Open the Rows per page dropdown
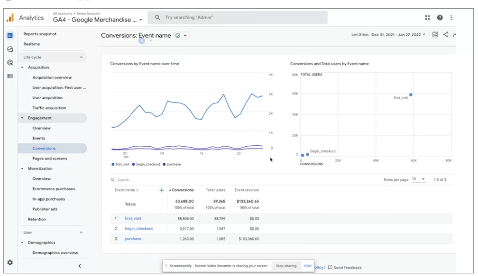Viewport: 478px width, 276px height. pyautogui.click(x=418, y=179)
